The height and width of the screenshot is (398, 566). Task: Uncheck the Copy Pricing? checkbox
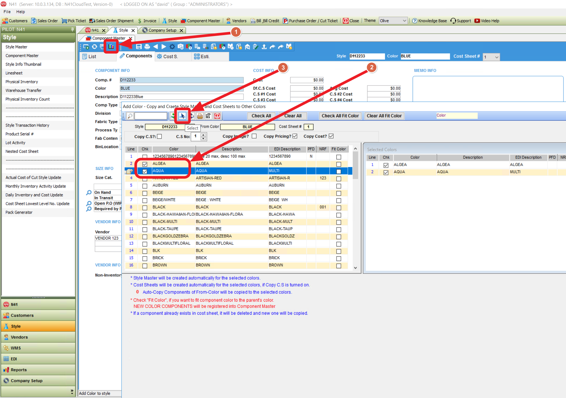[x=295, y=136]
